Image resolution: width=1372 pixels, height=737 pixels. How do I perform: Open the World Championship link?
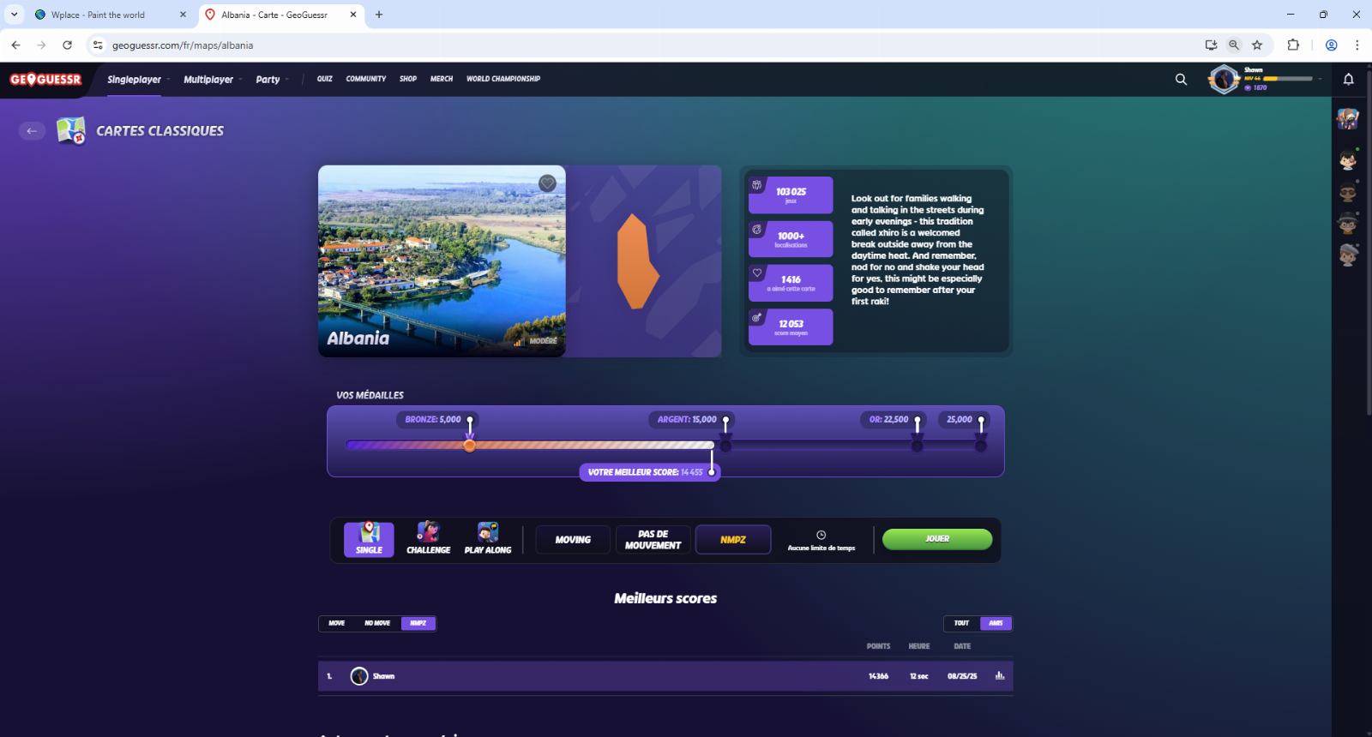click(x=503, y=79)
